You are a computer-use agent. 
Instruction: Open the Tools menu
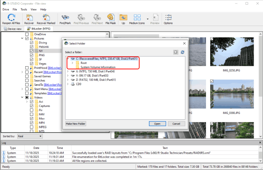pyautogui.click(x=24, y=9)
